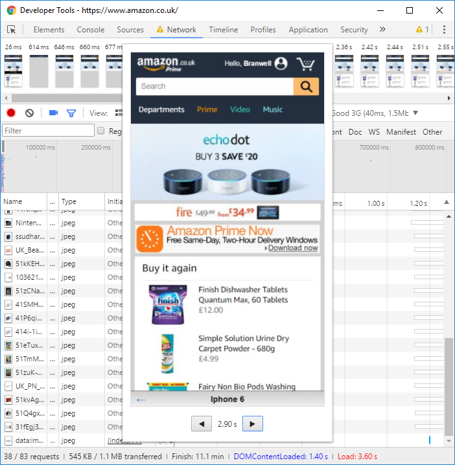455x465 pixels.
Task: Click the Amazon Search field
Action: (215, 86)
